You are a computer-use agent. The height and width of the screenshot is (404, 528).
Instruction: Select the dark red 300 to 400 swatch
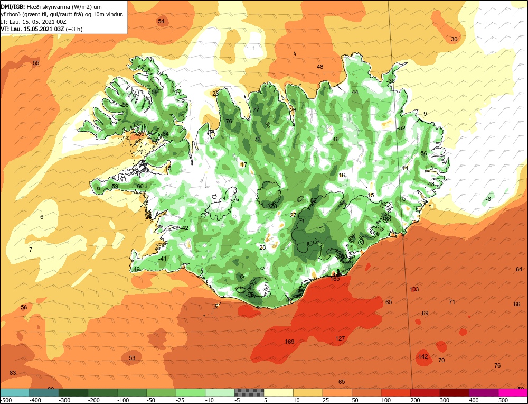454,392
